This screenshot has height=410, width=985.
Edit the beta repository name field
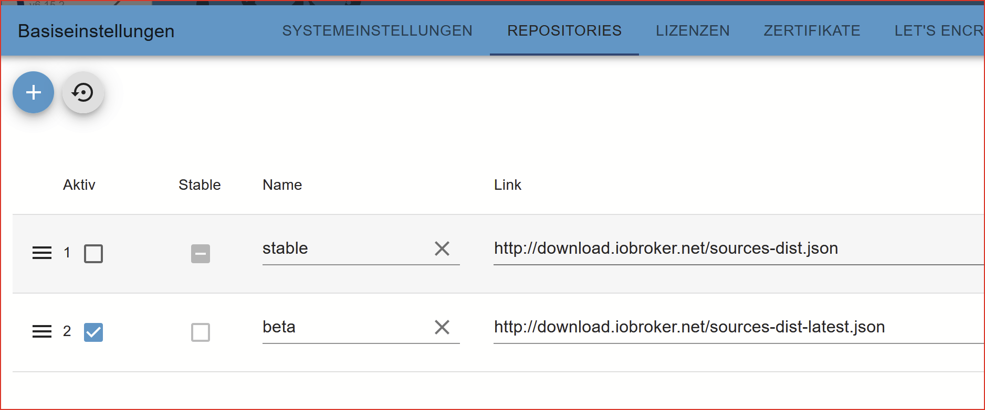[341, 327]
